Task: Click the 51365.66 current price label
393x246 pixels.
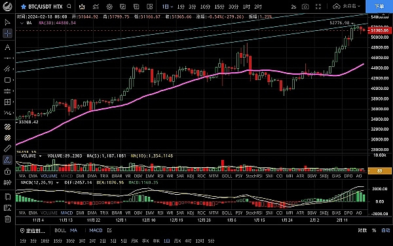Action: click(x=379, y=30)
